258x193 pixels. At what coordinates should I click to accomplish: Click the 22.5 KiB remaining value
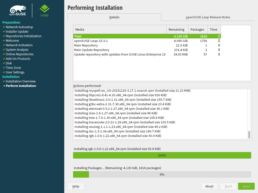coord(182,45)
